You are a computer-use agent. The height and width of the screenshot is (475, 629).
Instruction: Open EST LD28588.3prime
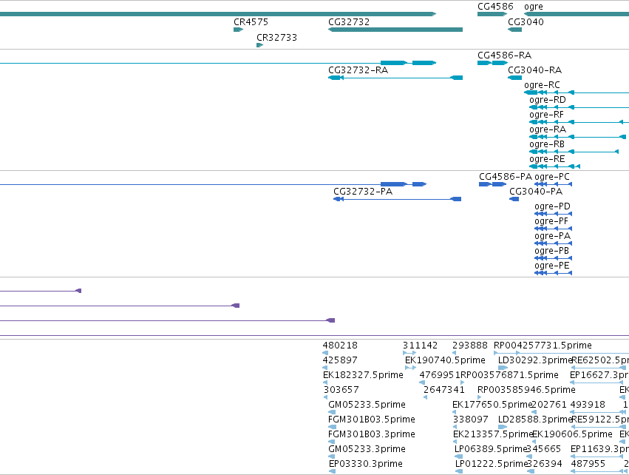click(534, 420)
